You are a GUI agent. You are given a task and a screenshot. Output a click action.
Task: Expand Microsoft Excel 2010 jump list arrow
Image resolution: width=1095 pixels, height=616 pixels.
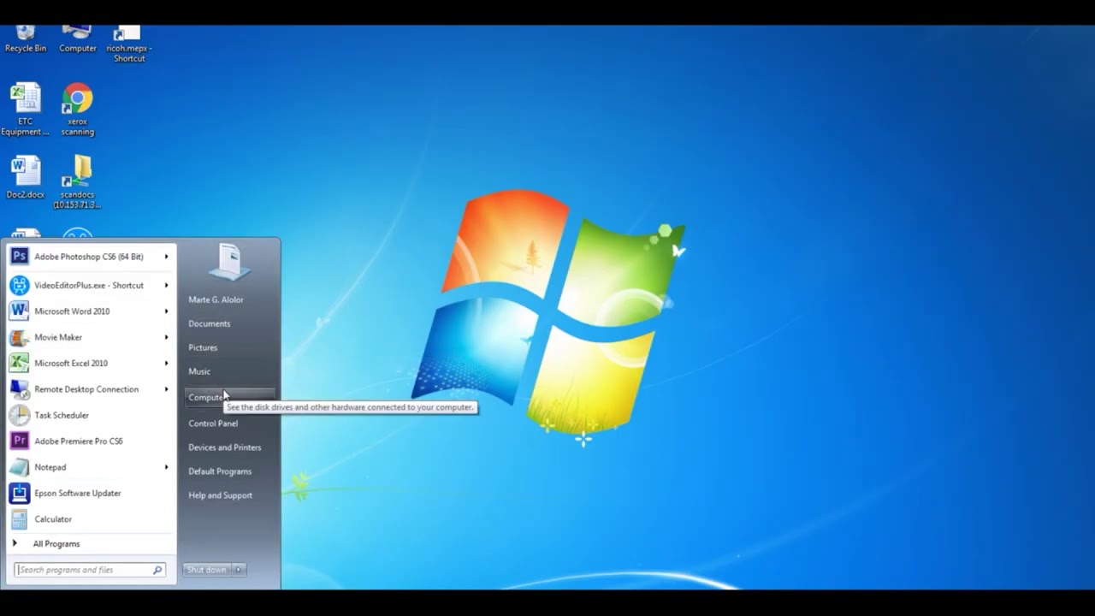(167, 363)
